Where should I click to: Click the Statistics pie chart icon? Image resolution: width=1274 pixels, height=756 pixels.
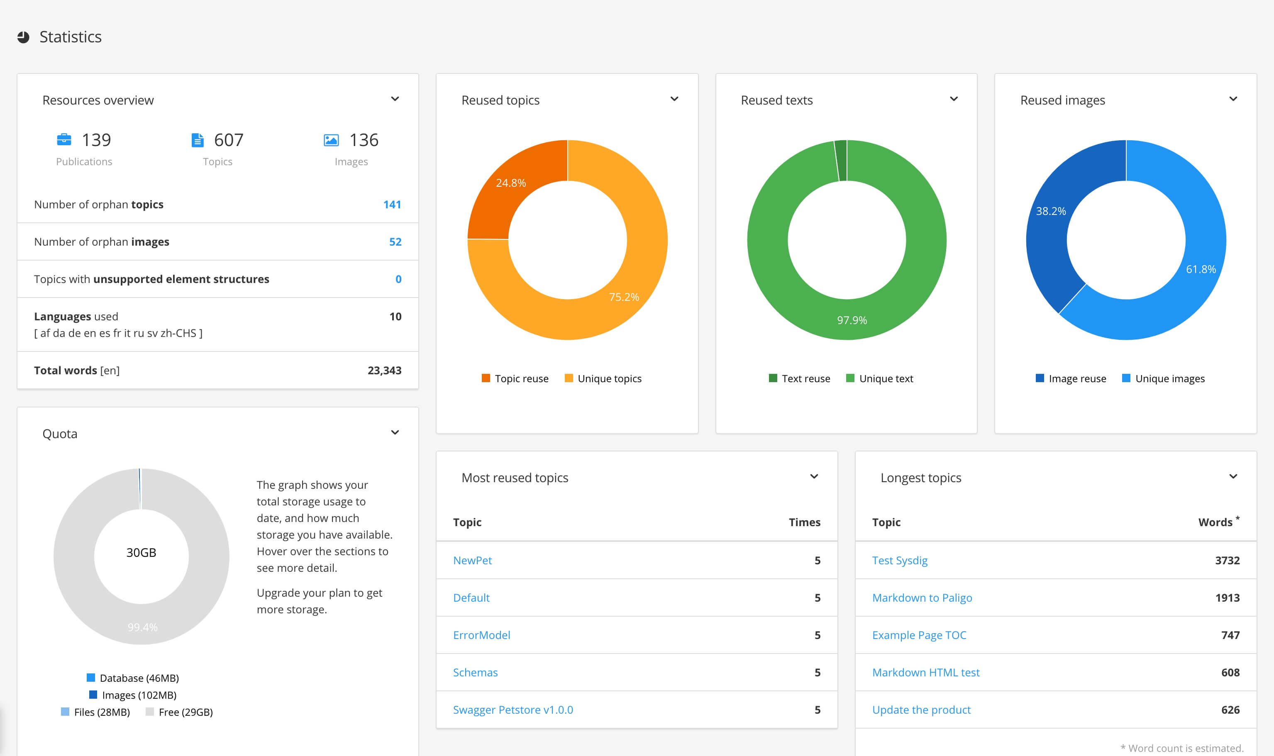[23, 37]
